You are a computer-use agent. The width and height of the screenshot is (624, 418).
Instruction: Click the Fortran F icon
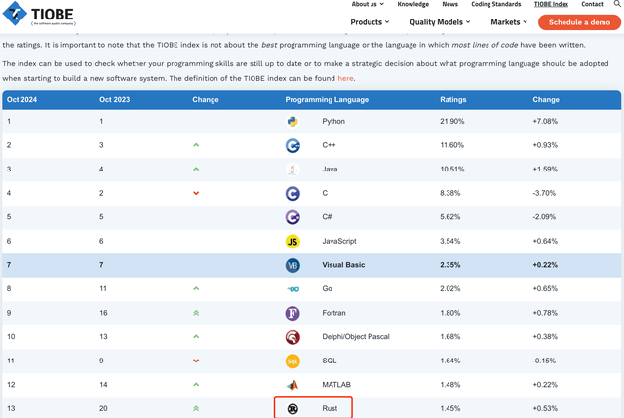tap(292, 313)
